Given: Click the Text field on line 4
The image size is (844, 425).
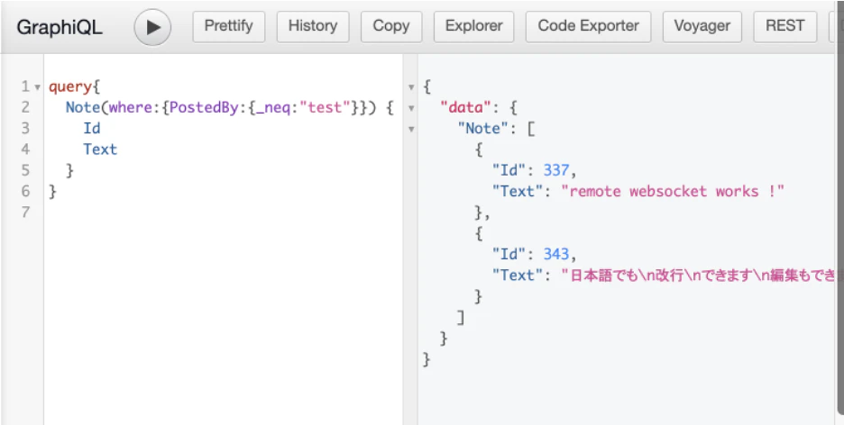Looking at the screenshot, I should point(100,149).
